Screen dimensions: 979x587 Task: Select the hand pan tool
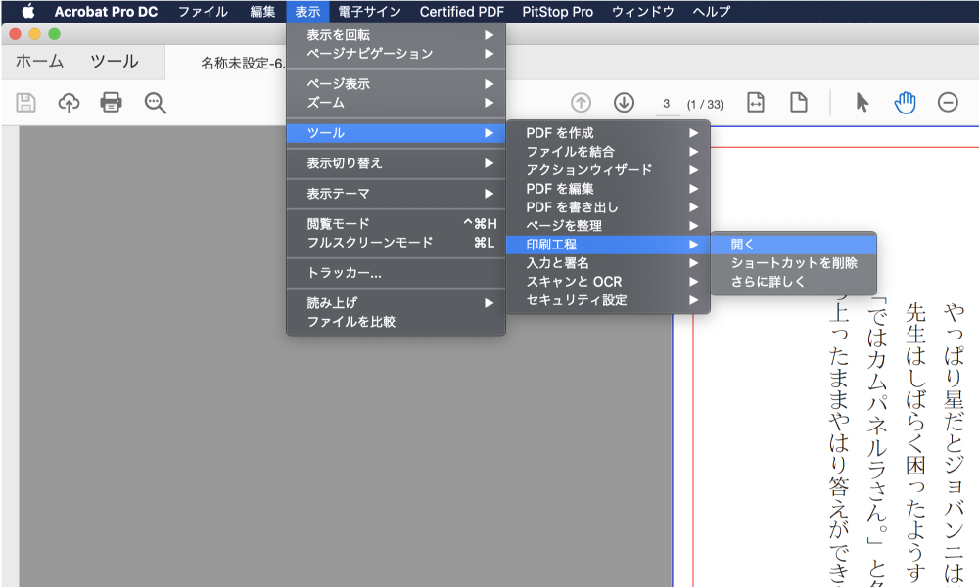click(905, 103)
